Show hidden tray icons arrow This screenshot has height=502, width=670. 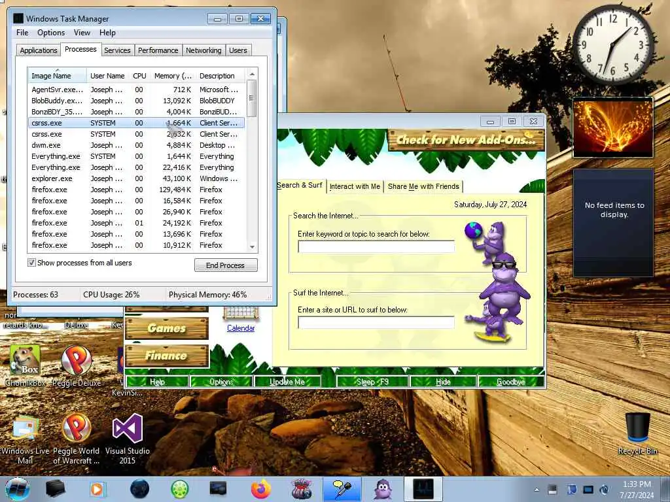tap(537, 490)
